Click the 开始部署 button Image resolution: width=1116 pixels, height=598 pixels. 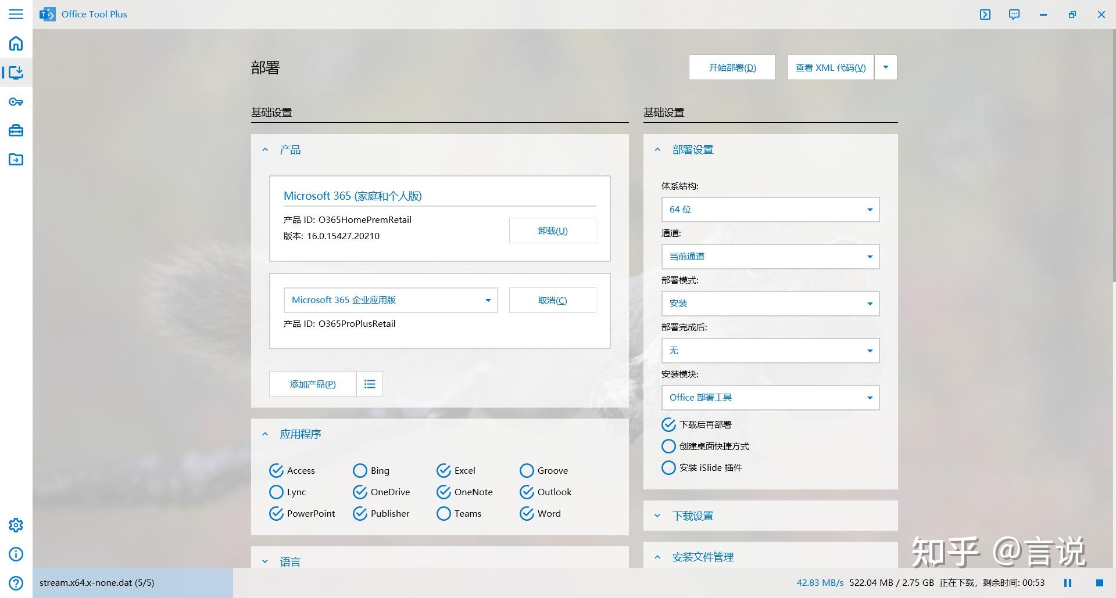(x=732, y=67)
